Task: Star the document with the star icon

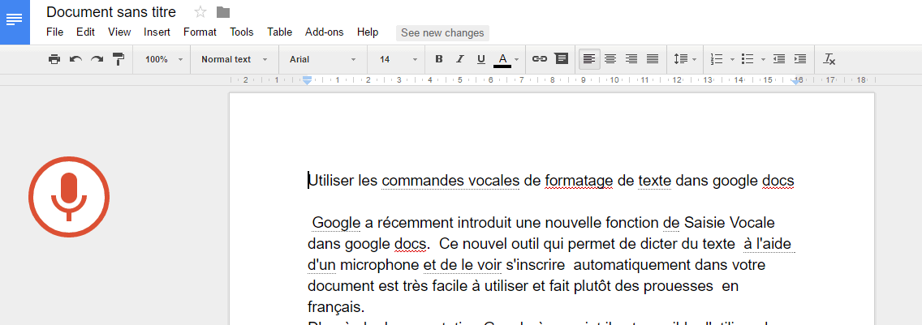Action: [200, 12]
